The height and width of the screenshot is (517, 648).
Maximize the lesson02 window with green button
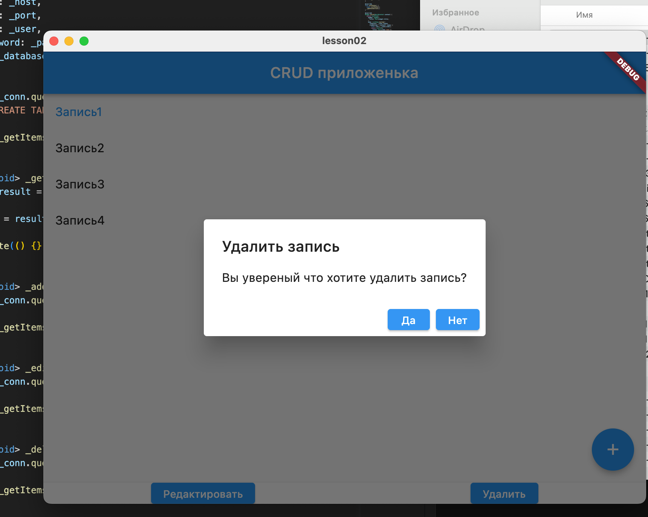point(84,41)
